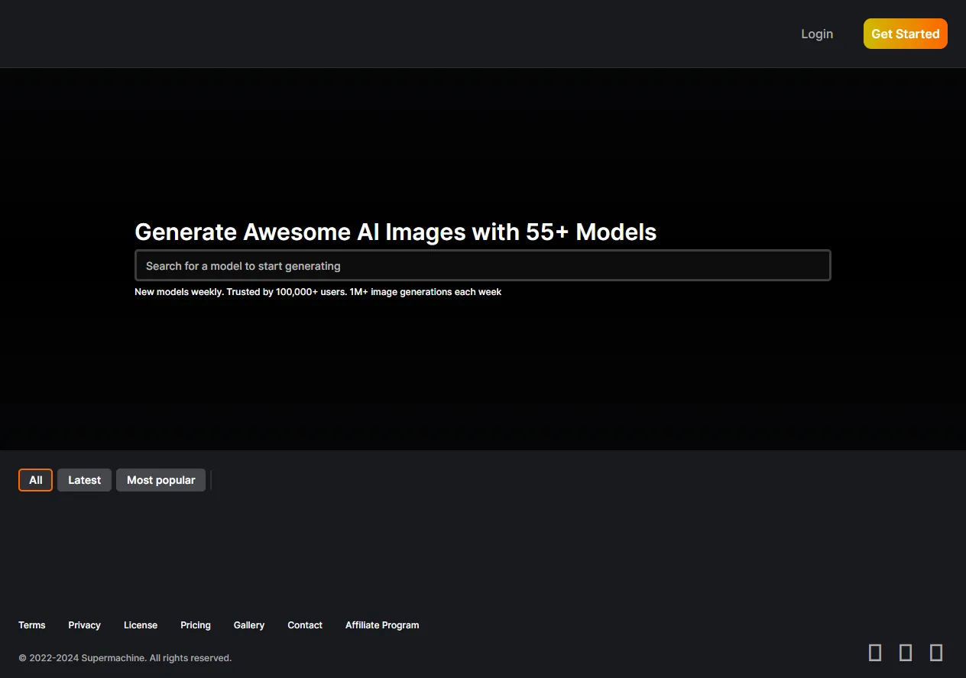Screen dimensions: 966x678
Task: Open the Terms page
Action: pyautogui.click(x=31, y=624)
